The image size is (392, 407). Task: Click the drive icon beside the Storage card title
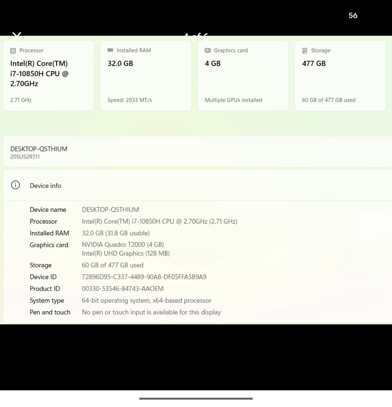tap(305, 51)
